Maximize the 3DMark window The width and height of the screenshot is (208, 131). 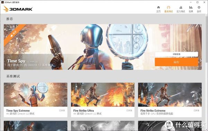(x=197, y=2)
